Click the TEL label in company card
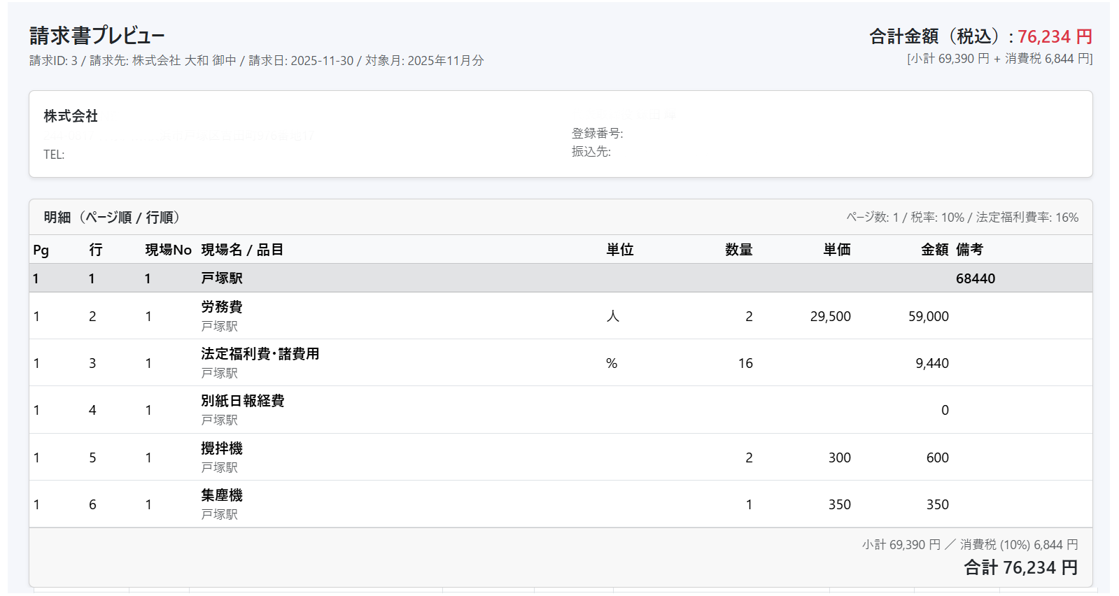This screenshot has width=1119, height=596. (54, 155)
